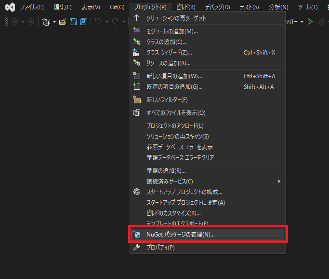Click the Open File folder icon

(x=63, y=22)
